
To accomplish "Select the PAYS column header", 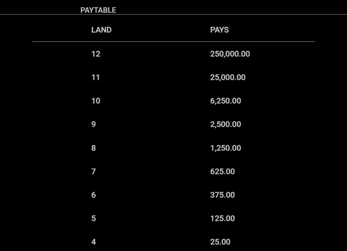I will point(219,30).
